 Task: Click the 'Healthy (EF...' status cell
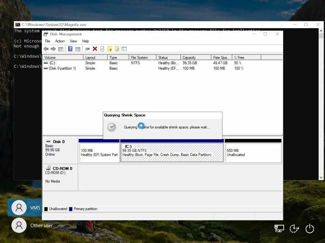(168, 68)
